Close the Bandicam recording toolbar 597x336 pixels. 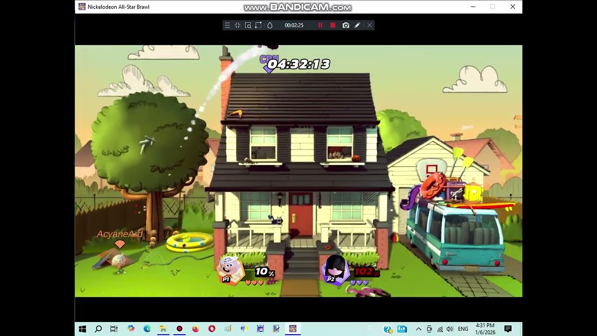[x=369, y=25]
